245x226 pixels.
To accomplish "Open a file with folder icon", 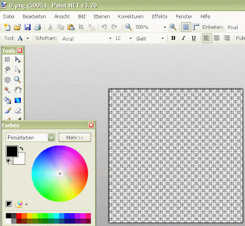I will pyautogui.click(x=17, y=27).
